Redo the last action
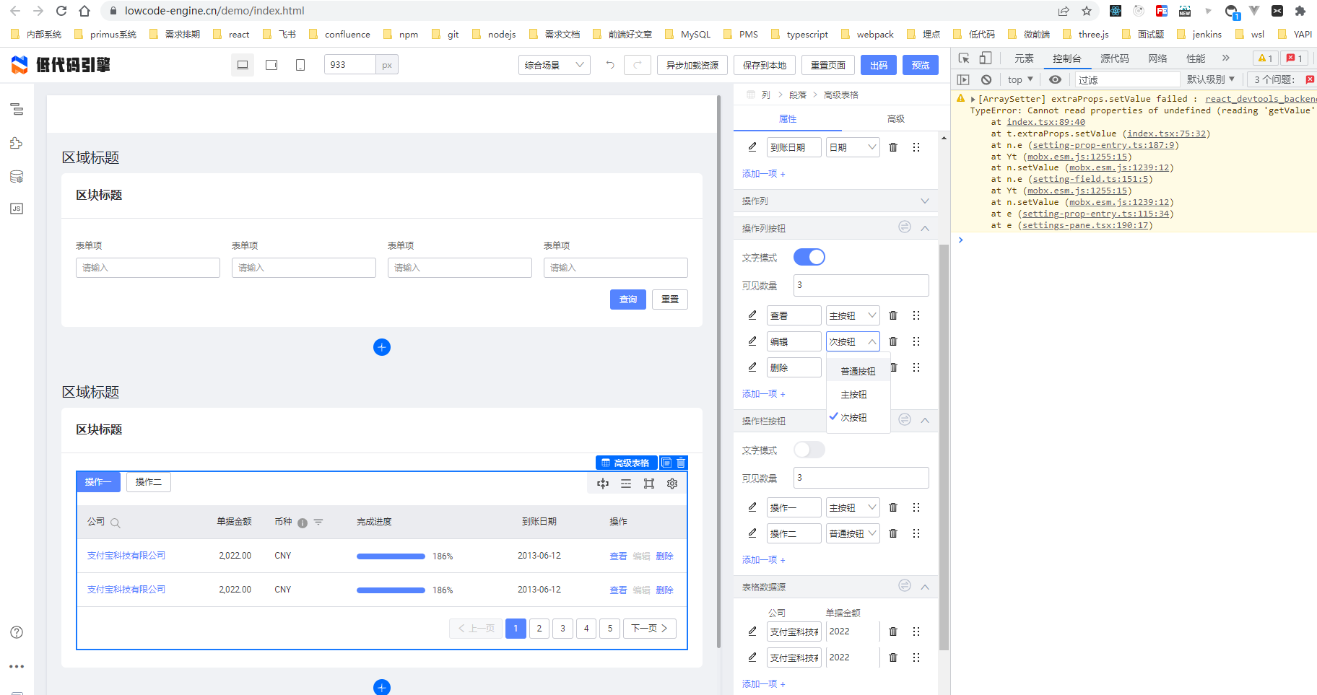 [x=638, y=65]
